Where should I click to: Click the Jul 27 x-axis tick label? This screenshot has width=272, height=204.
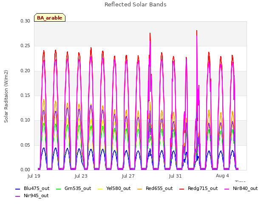click(128, 176)
